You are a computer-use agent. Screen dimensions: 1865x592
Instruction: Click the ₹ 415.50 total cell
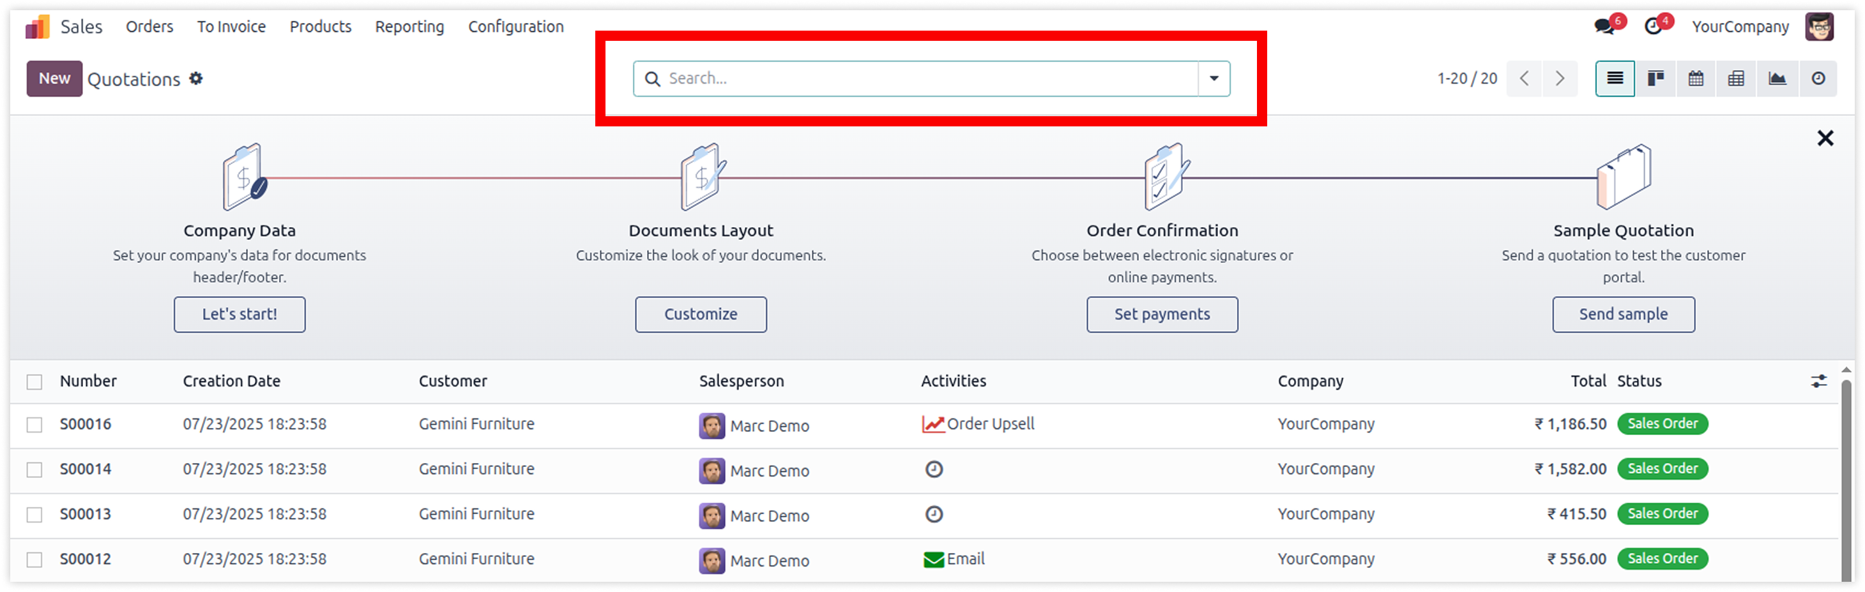tap(1576, 514)
